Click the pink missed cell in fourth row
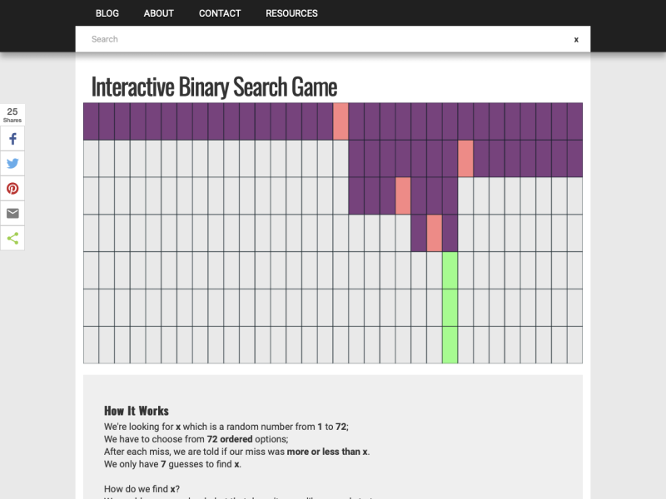 pos(435,233)
